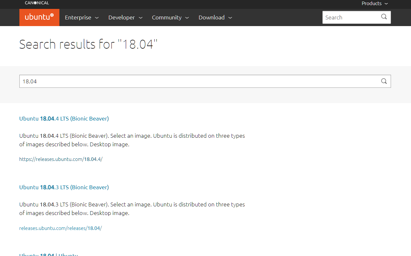This screenshot has width=411, height=256.
Task: Click the Community menu label
Action: tap(166, 17)
